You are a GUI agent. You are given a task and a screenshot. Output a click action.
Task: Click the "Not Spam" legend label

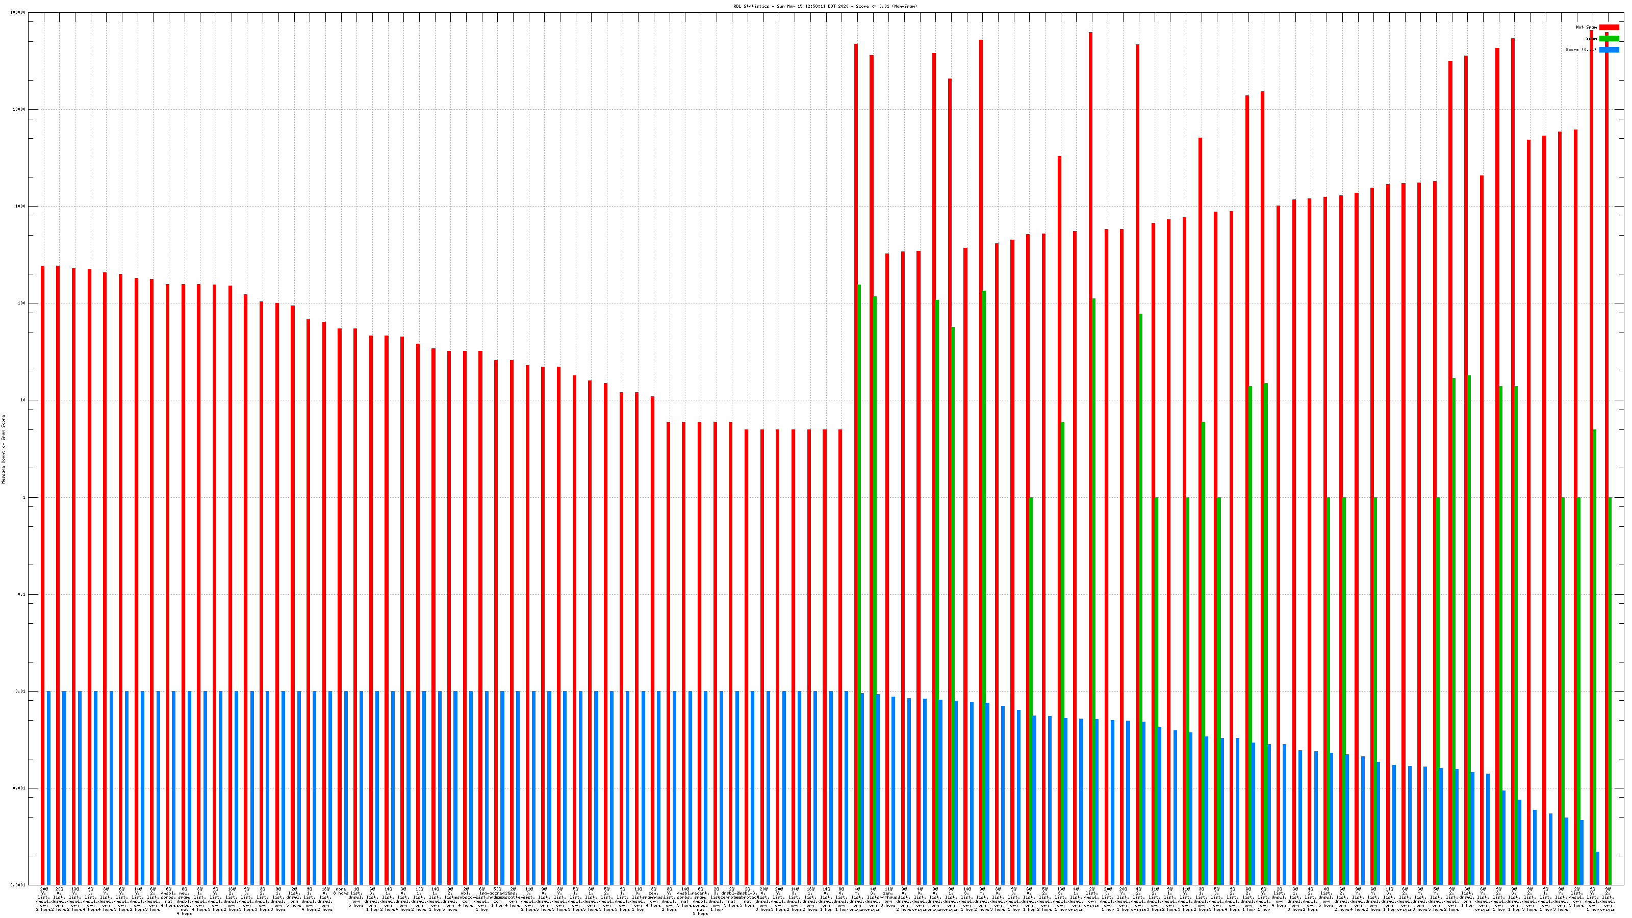(1587, 27)
